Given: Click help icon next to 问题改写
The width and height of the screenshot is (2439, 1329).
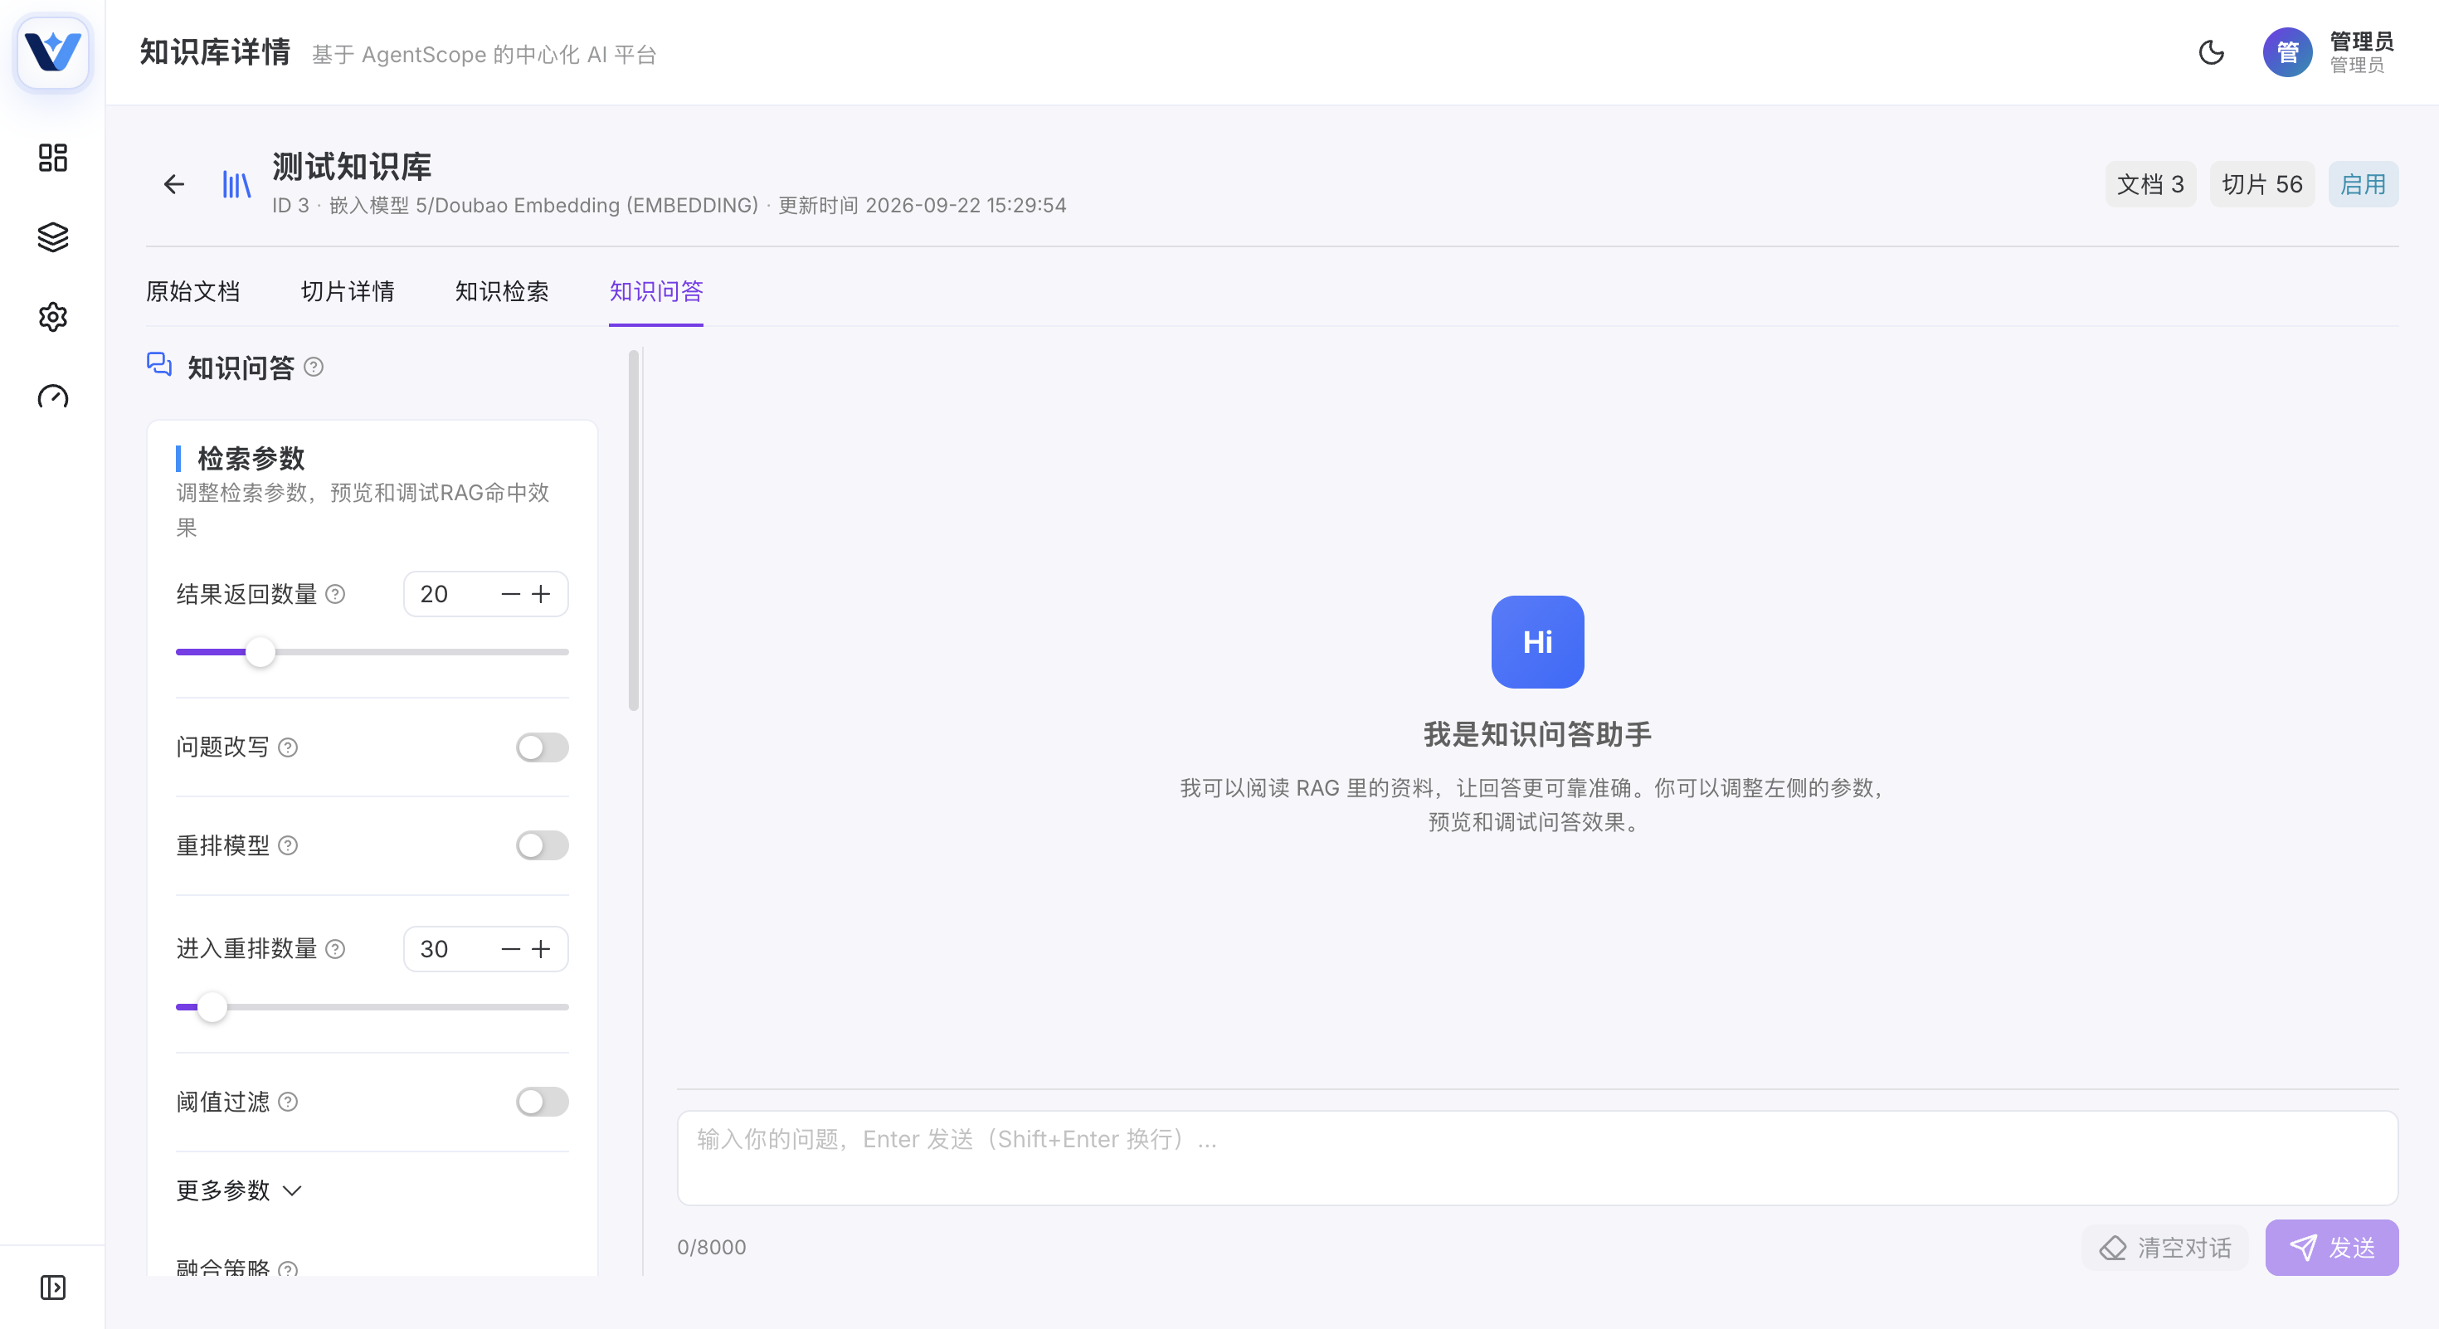Looking at the screenshot, I should 288,747.
